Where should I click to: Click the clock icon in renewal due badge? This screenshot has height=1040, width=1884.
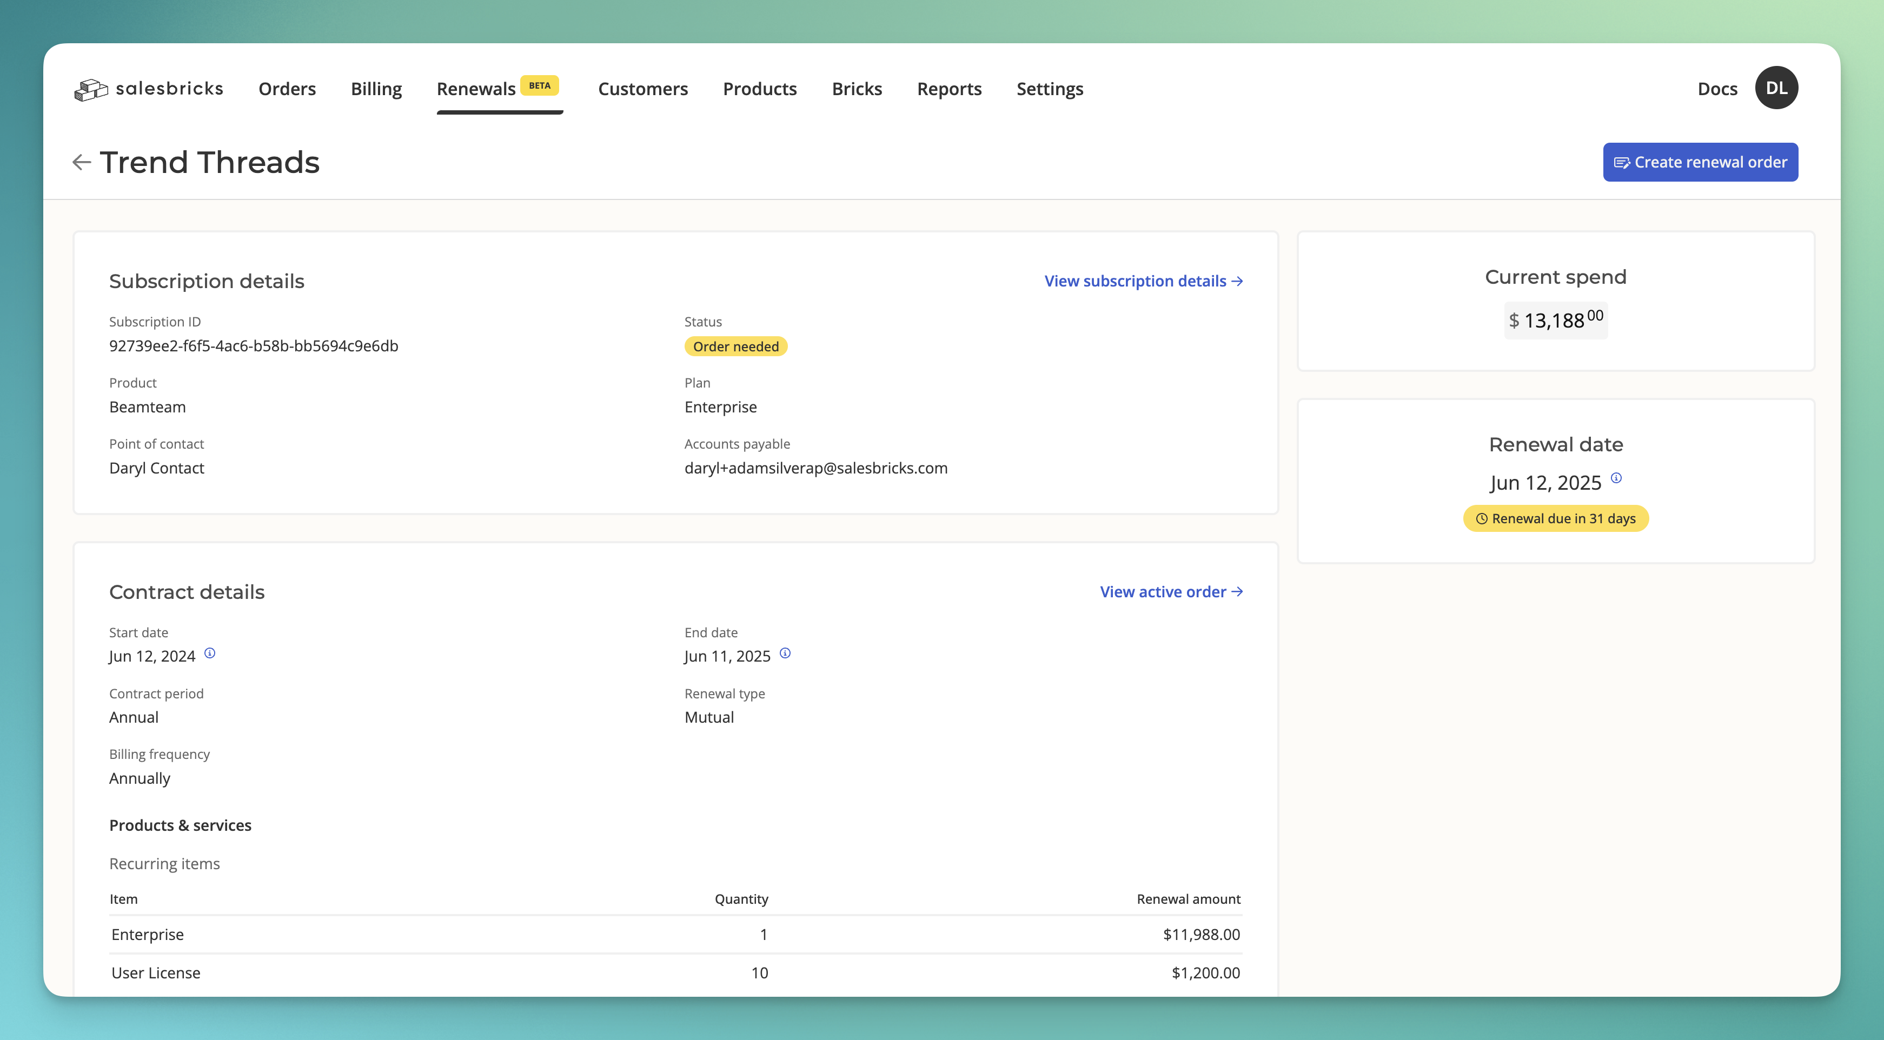point(1481,519)
